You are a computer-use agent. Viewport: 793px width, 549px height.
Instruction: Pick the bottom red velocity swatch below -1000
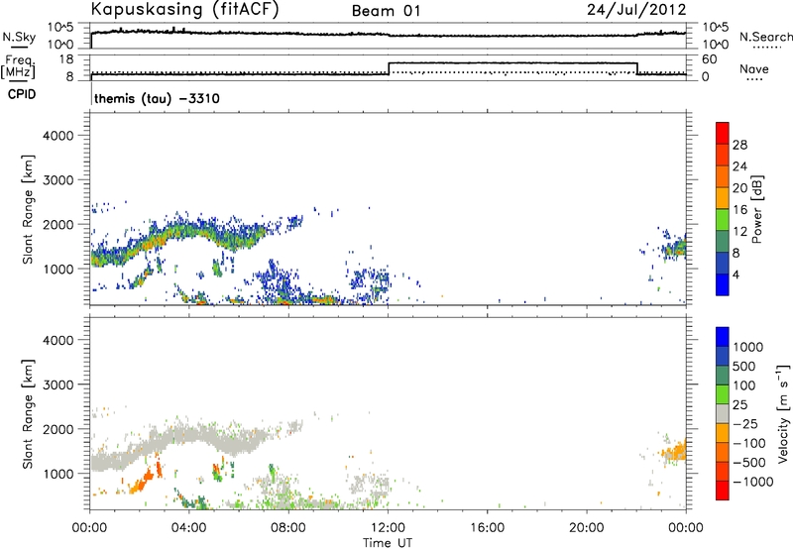723,491
